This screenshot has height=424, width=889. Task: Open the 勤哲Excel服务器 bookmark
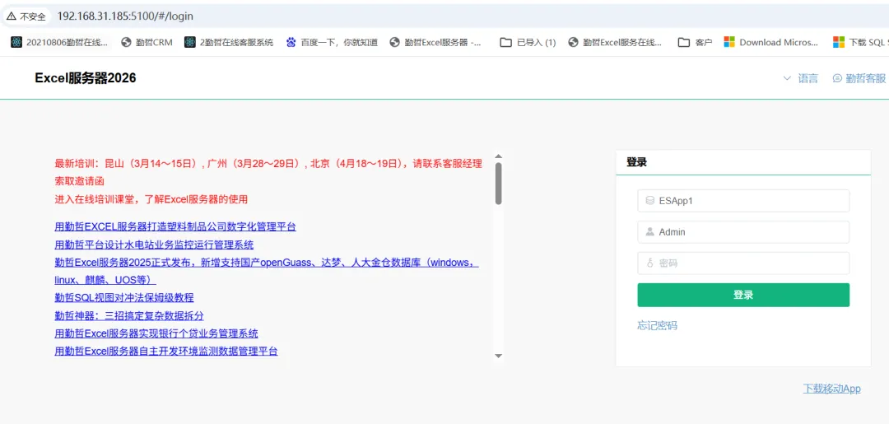pyautogui.click(x=436, y=42)
